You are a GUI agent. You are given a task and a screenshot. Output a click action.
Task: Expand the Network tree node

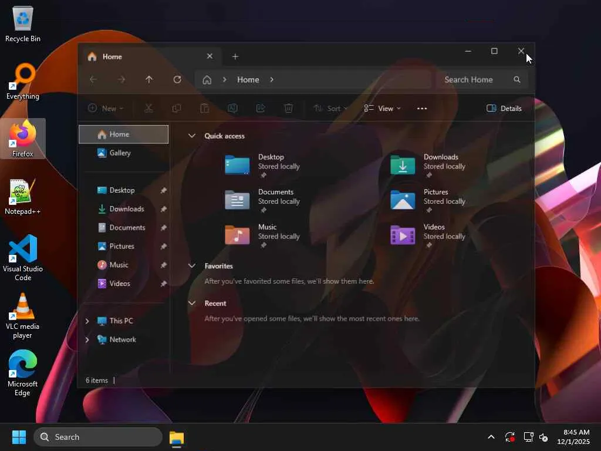[x=87, y=340]
